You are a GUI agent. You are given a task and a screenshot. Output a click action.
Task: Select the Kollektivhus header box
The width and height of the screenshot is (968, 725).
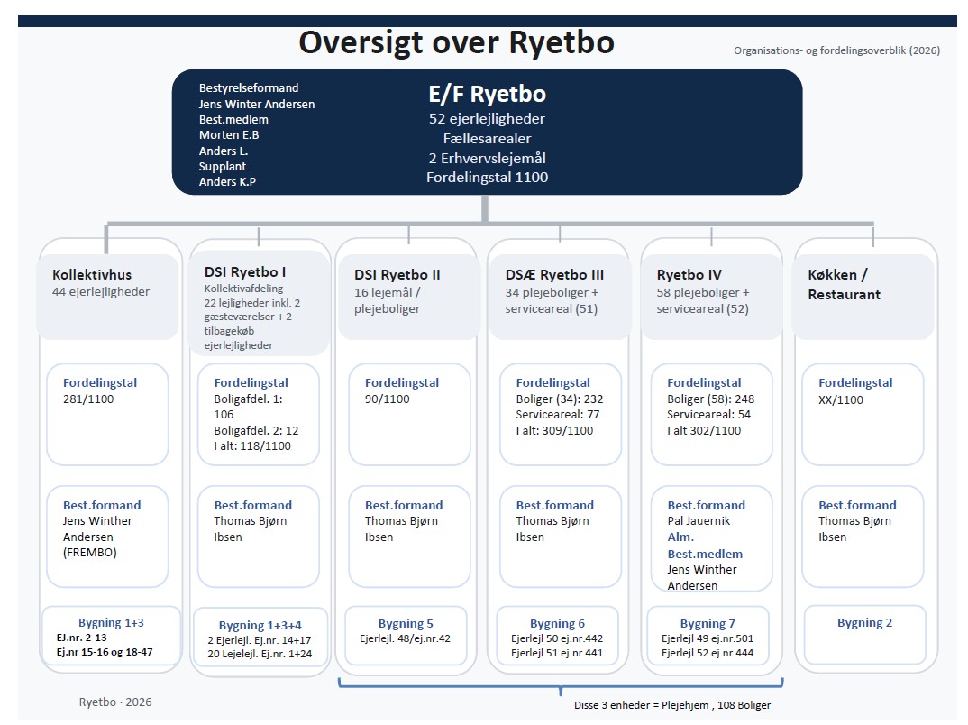107,297
